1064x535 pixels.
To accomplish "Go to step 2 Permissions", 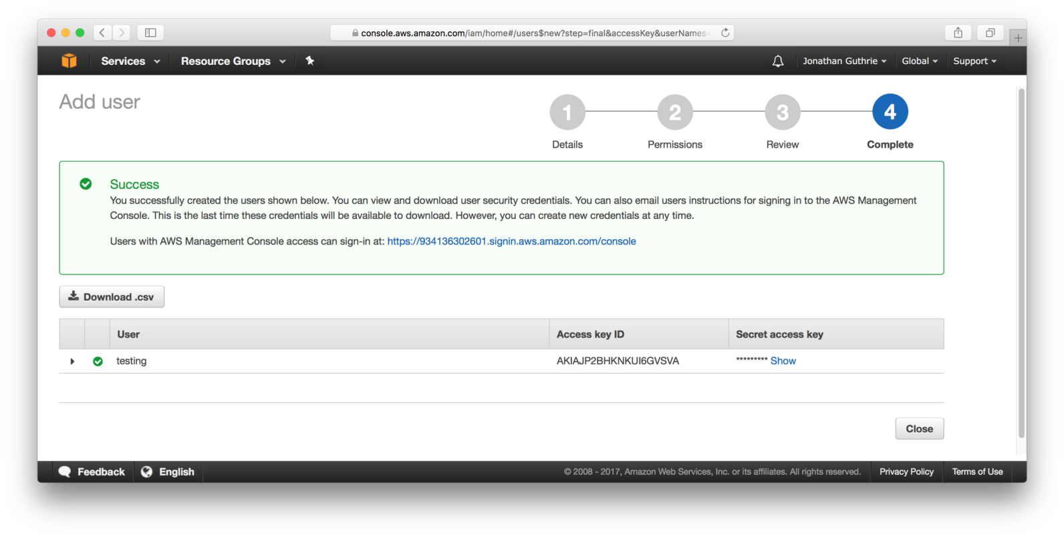I will point(675,112).
